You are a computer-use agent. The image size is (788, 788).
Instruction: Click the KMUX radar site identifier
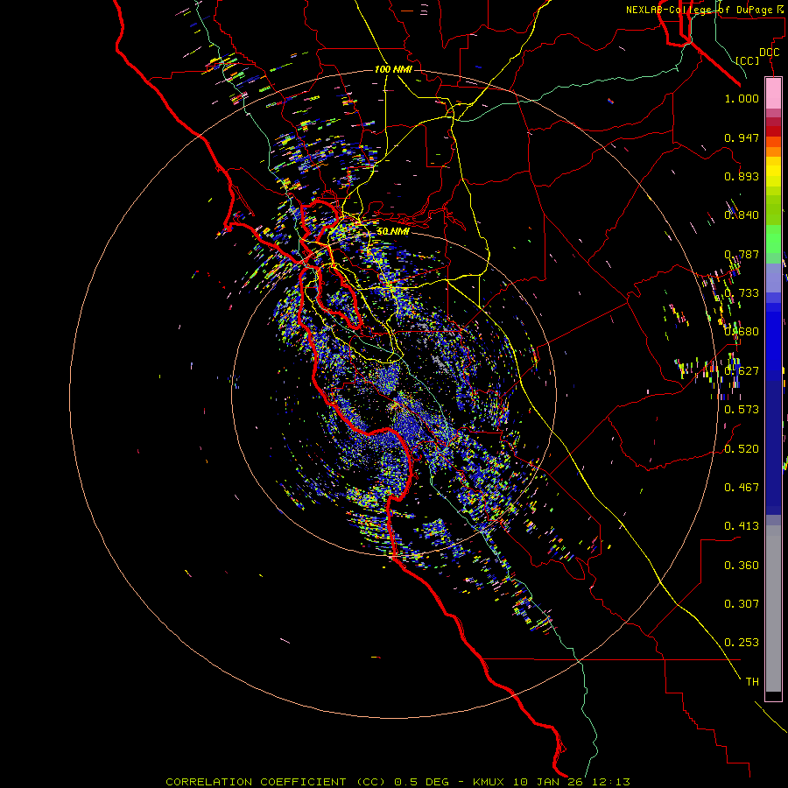pyautogui.click(x=489, y=782)
